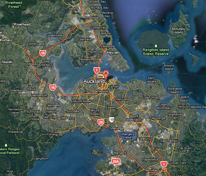
Task: Click the Parnell label
Action: [114, 87]
